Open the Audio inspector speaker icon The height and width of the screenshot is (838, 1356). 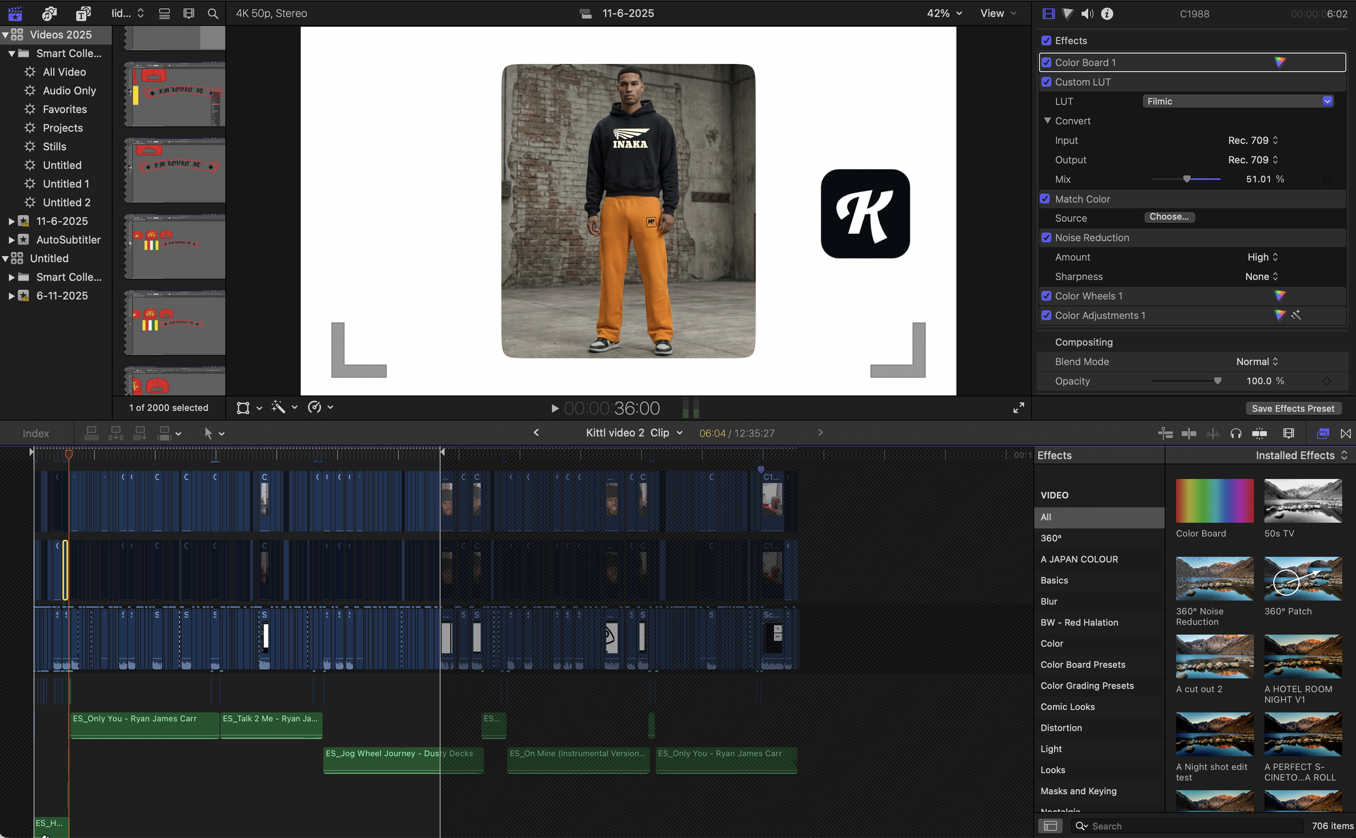(x=1087, y=14)
